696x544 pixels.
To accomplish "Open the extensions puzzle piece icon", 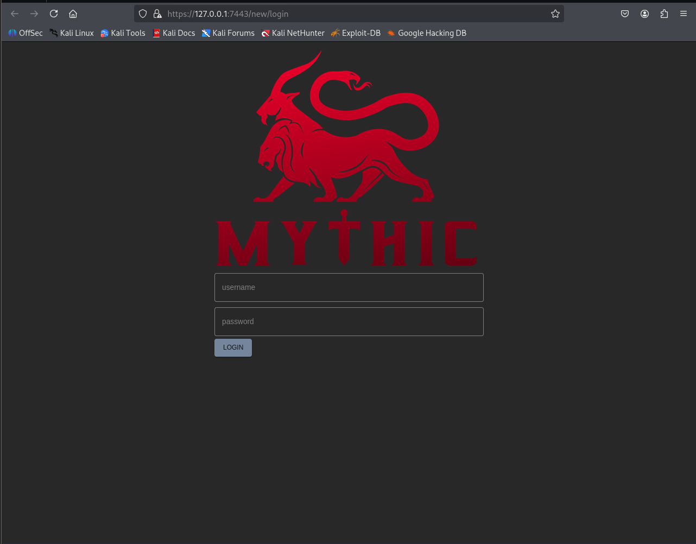I will [664, 14].
